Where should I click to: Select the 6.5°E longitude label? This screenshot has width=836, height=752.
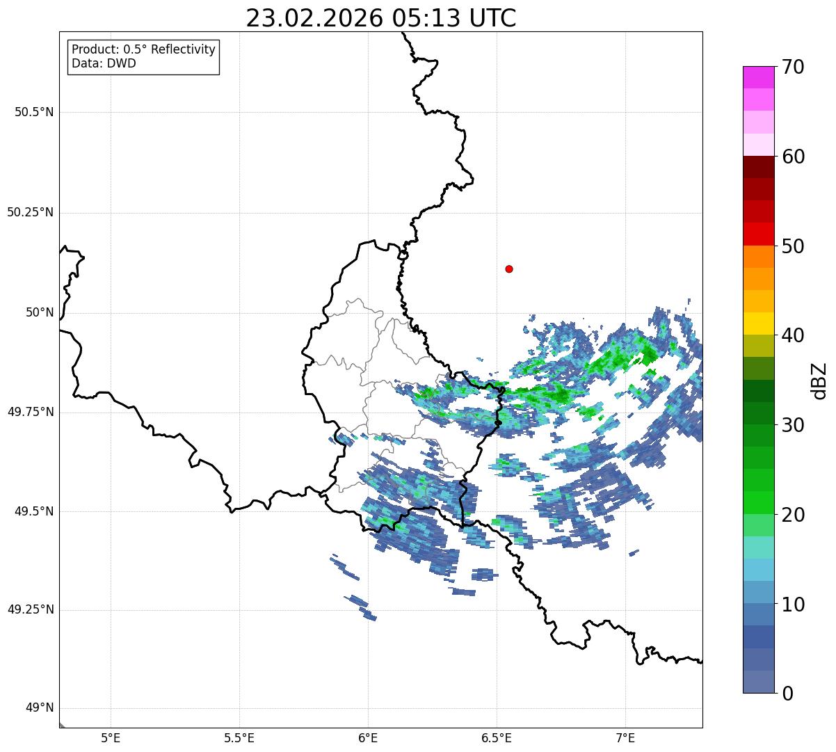point(497,737)
